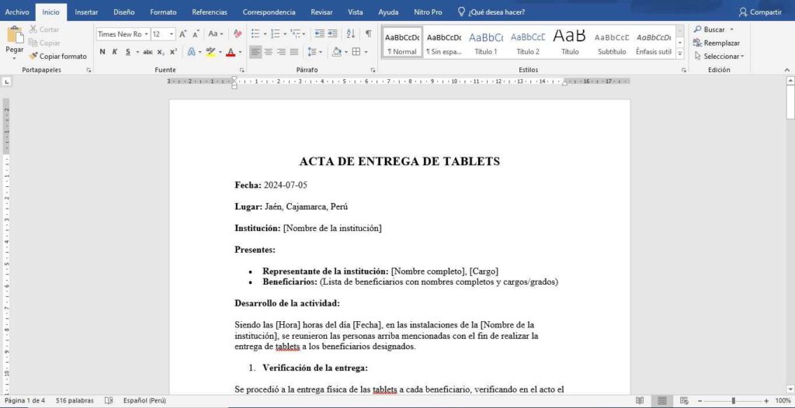
Task: Click the Compartir button
Action: (760, 12)
